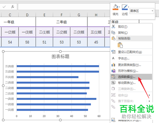The image size is (159, 123).
Task: Click the 图表标题 chart title
Action: (x=60, y=57)
